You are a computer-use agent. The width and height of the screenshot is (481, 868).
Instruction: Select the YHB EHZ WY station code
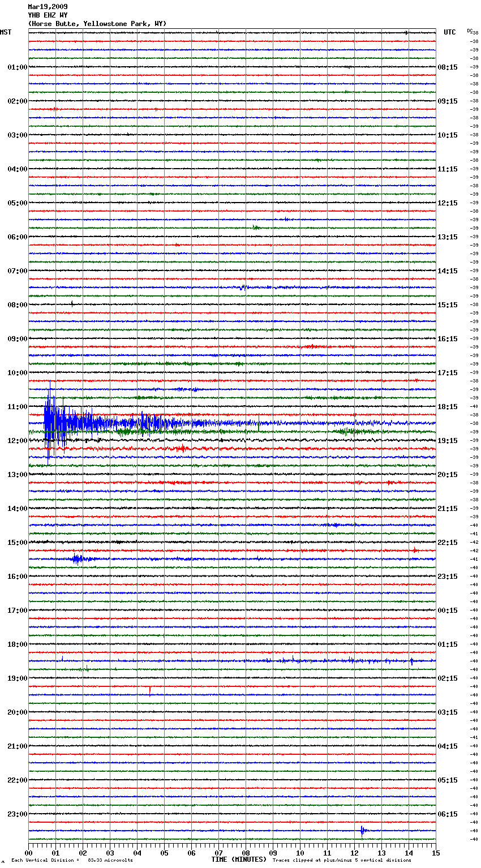click(x=48, y=15)
